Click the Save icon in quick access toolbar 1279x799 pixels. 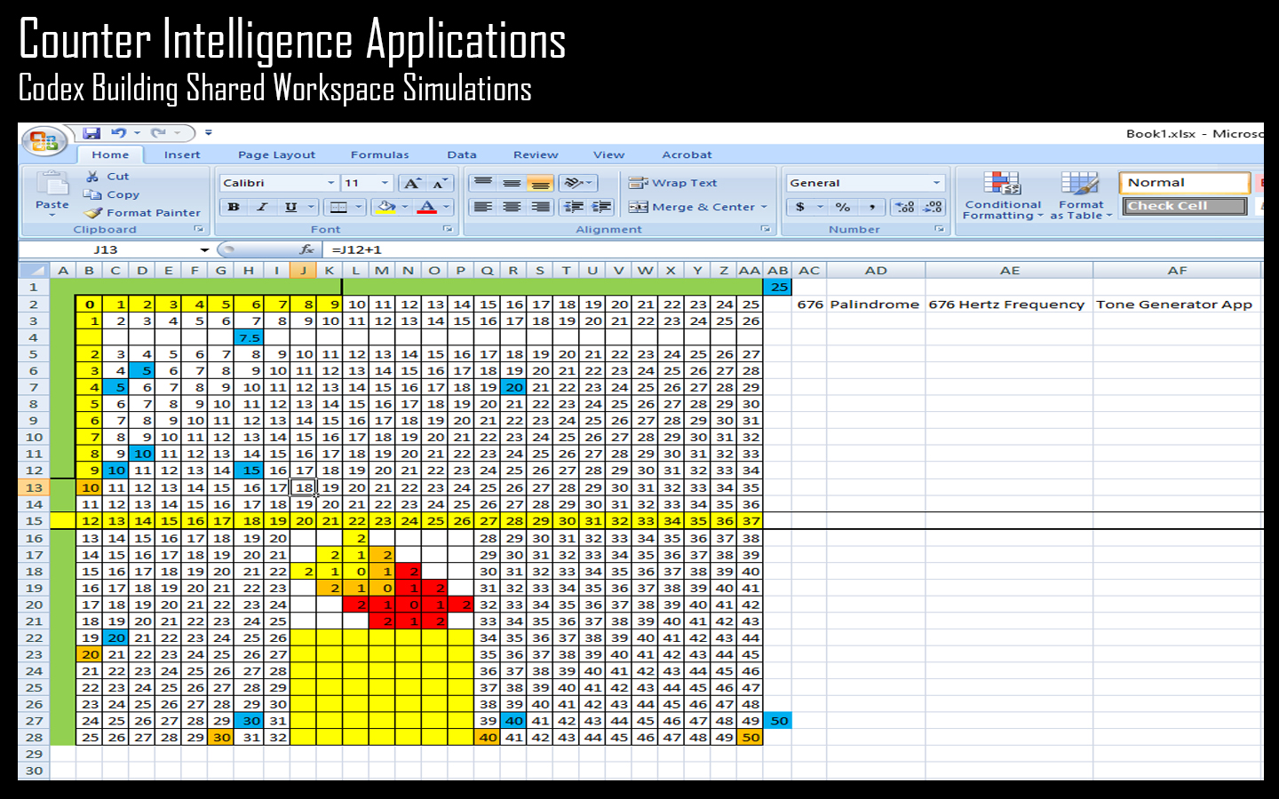click(91, 133)
